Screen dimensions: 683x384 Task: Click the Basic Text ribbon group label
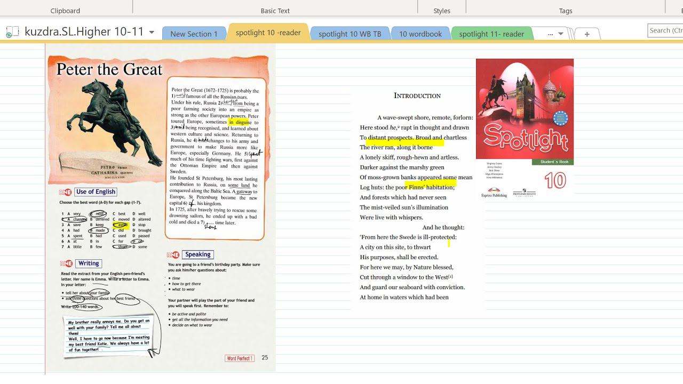click(275, 11)
